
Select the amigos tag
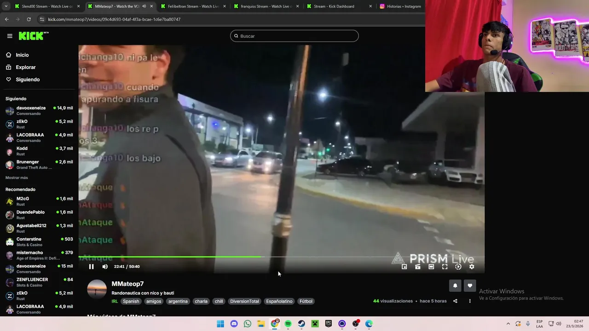[x=154, y=301]
